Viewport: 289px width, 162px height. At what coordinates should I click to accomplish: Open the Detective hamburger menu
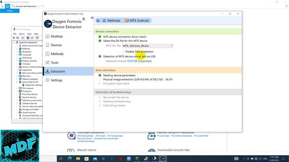(x=2, y=6)
